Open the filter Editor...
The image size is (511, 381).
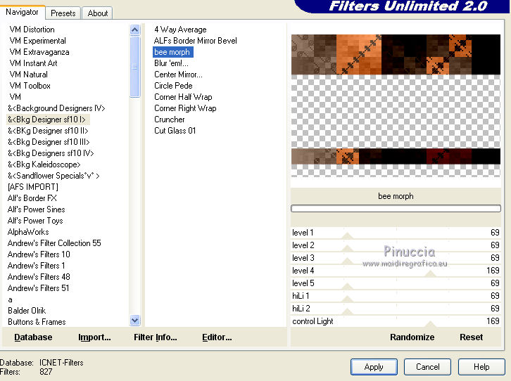(217, 337)
